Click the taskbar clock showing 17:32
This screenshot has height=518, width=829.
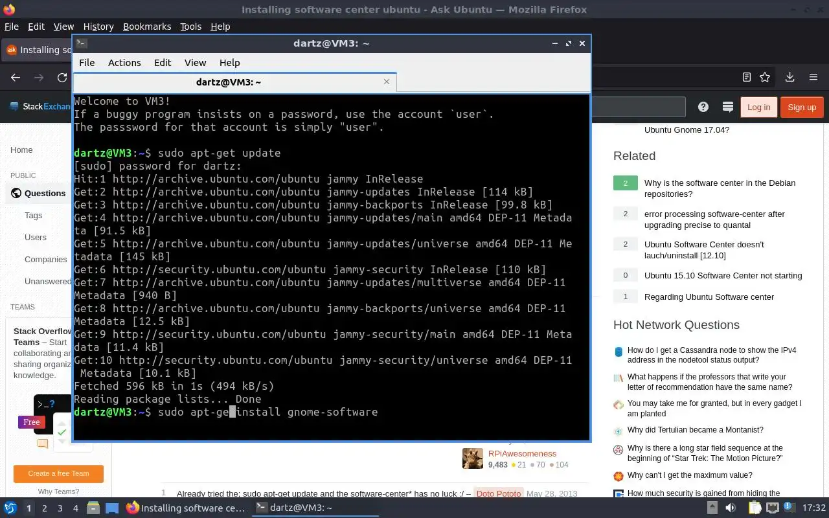point(814,508)
